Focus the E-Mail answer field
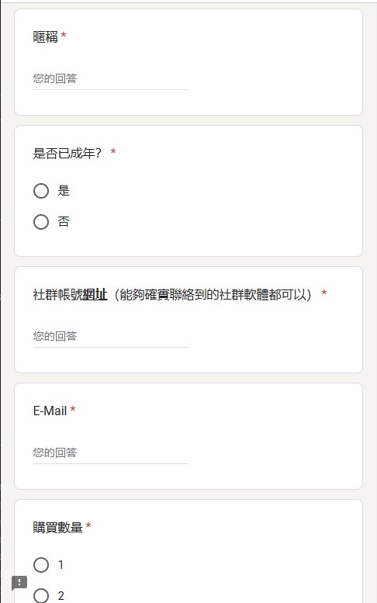Image resolution: width=377 pixels, height=603 pixels. pyautogui.click(x=111, y=453)
